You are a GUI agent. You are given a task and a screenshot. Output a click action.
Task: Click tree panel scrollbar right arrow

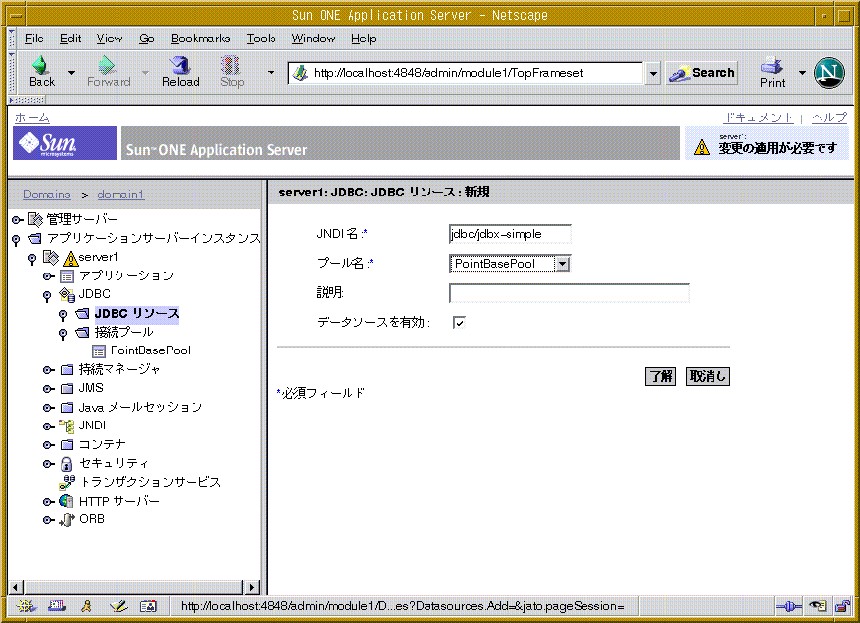tap(251, 587)
